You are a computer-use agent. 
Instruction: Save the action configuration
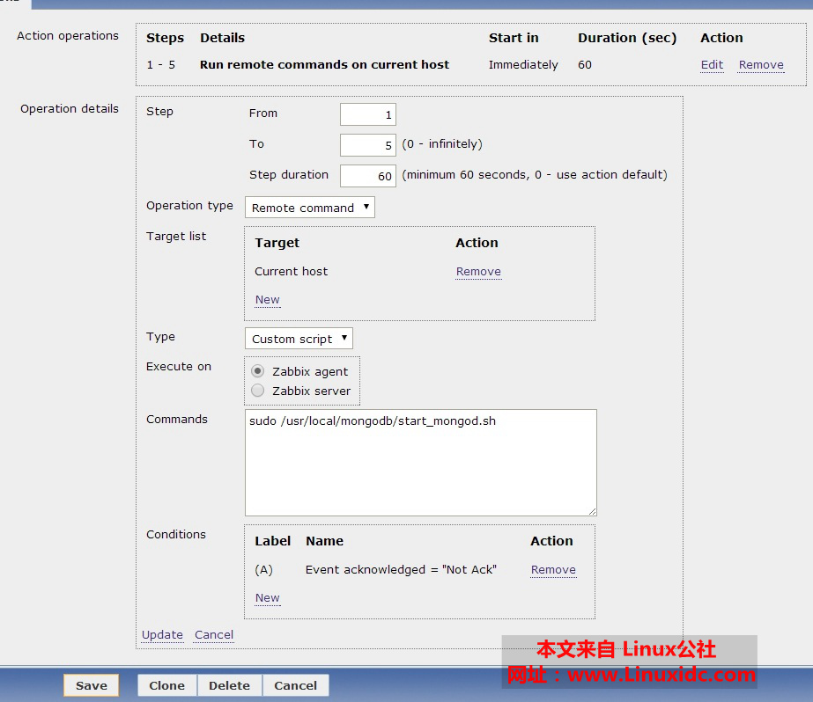click(91, 685)
